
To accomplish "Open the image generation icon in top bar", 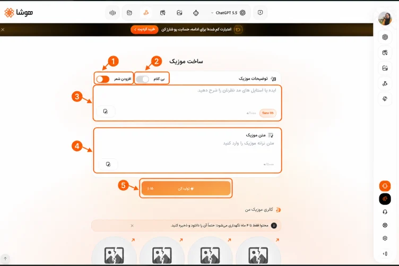I will point(179,13).
